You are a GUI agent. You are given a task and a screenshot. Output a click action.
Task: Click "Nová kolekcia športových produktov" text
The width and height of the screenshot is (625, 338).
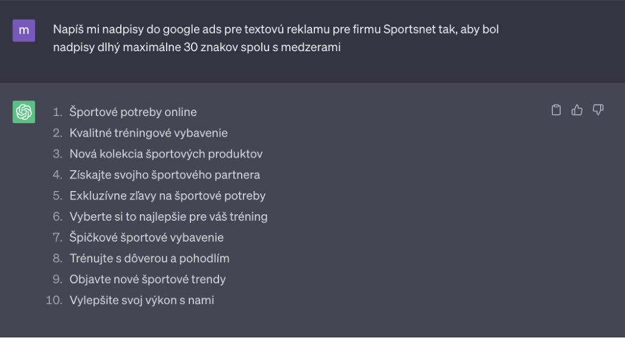[166, 154]
